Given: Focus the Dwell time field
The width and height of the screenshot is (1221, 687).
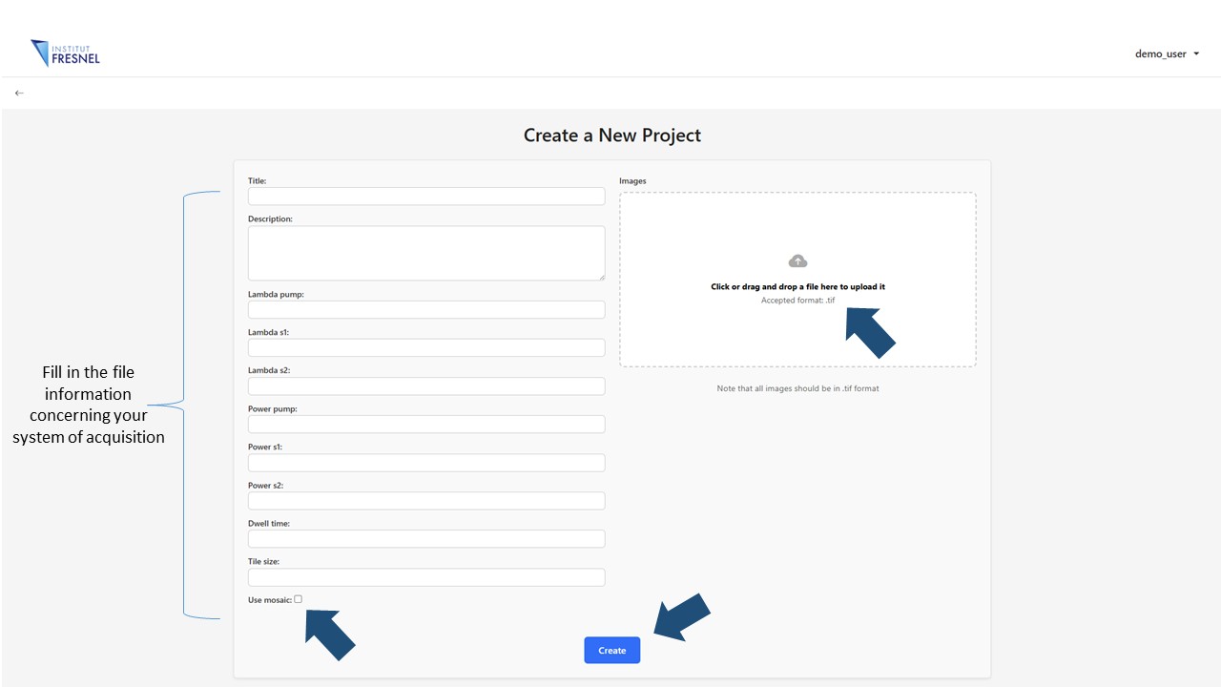Looking at the screenshot, I should tap(426, 538).
